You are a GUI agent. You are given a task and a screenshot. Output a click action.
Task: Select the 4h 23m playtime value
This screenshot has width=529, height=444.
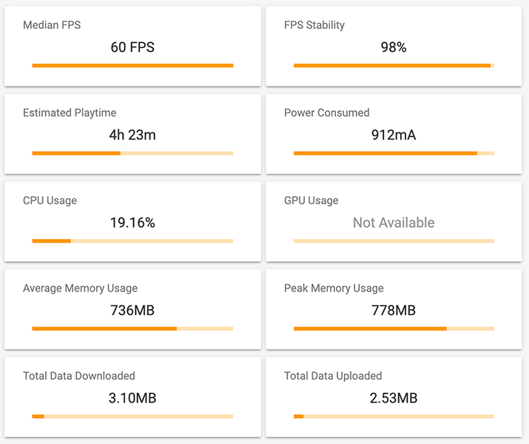pos(132,135)
